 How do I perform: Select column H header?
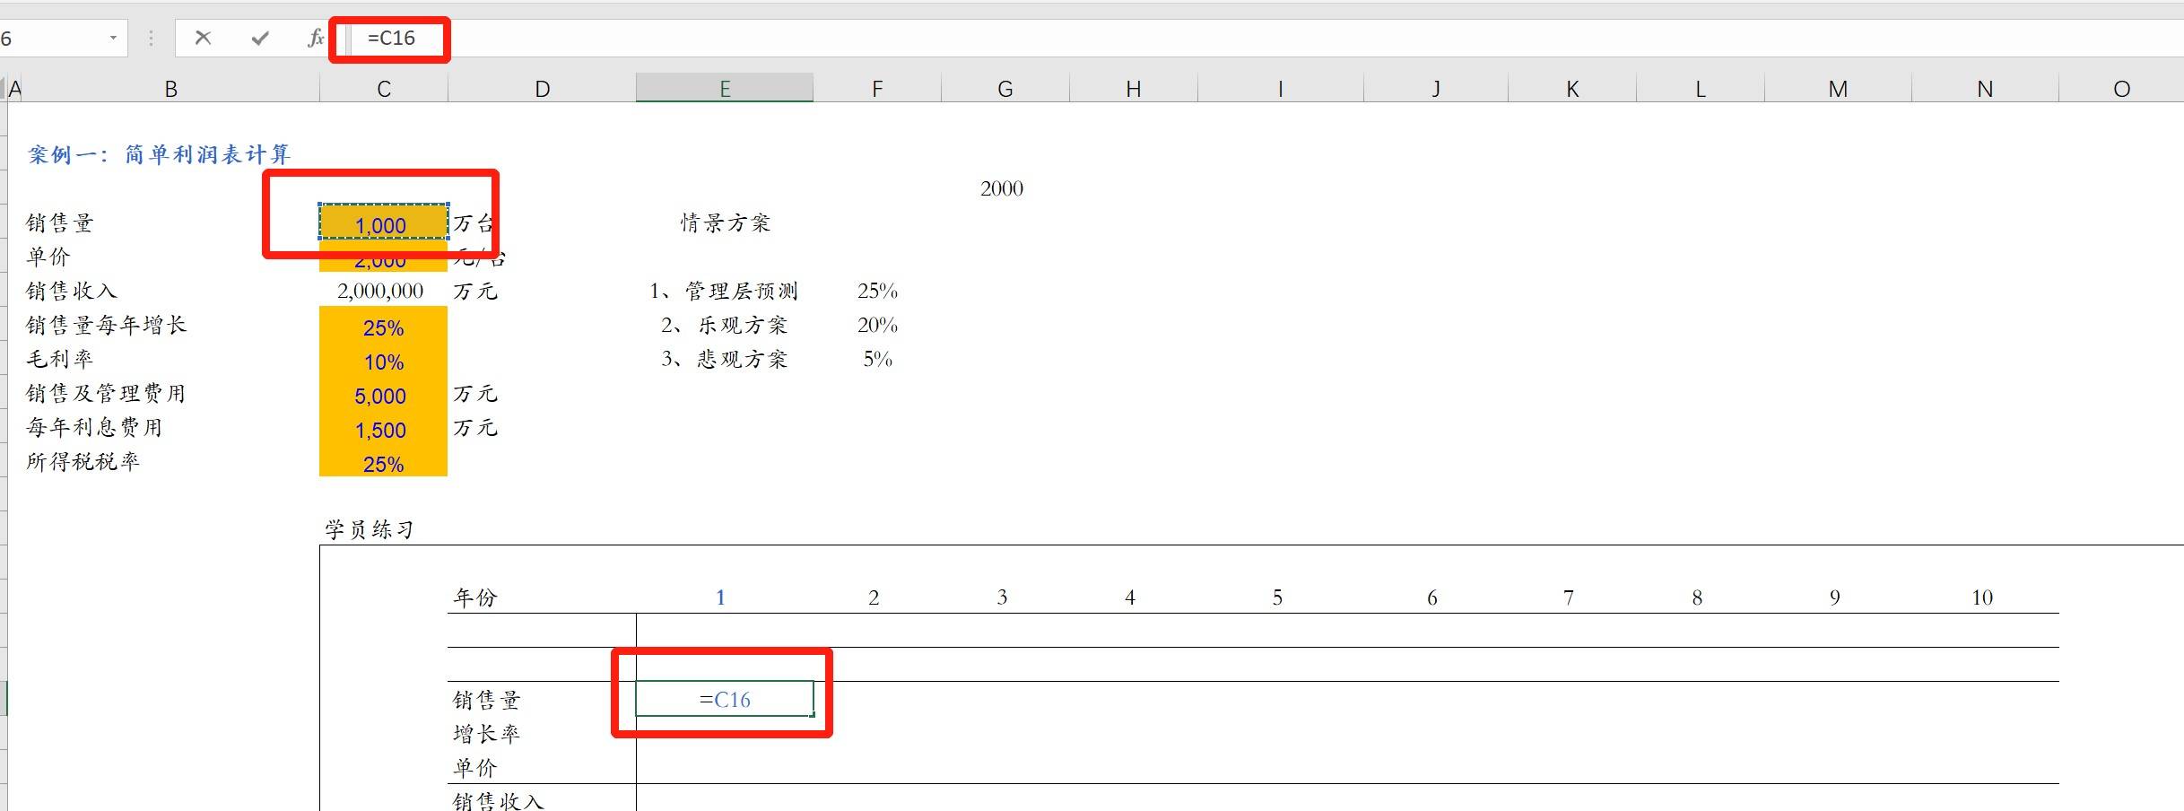1133,89
